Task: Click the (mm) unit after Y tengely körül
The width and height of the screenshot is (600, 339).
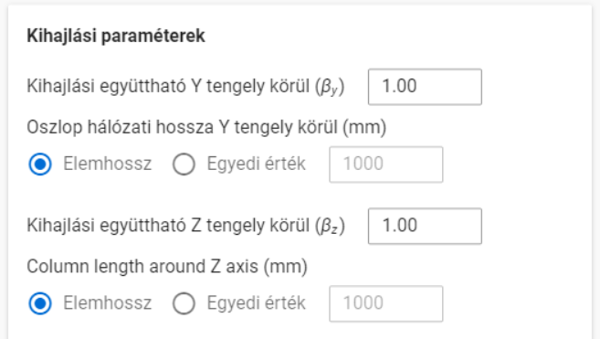Action: click(364, 127)
